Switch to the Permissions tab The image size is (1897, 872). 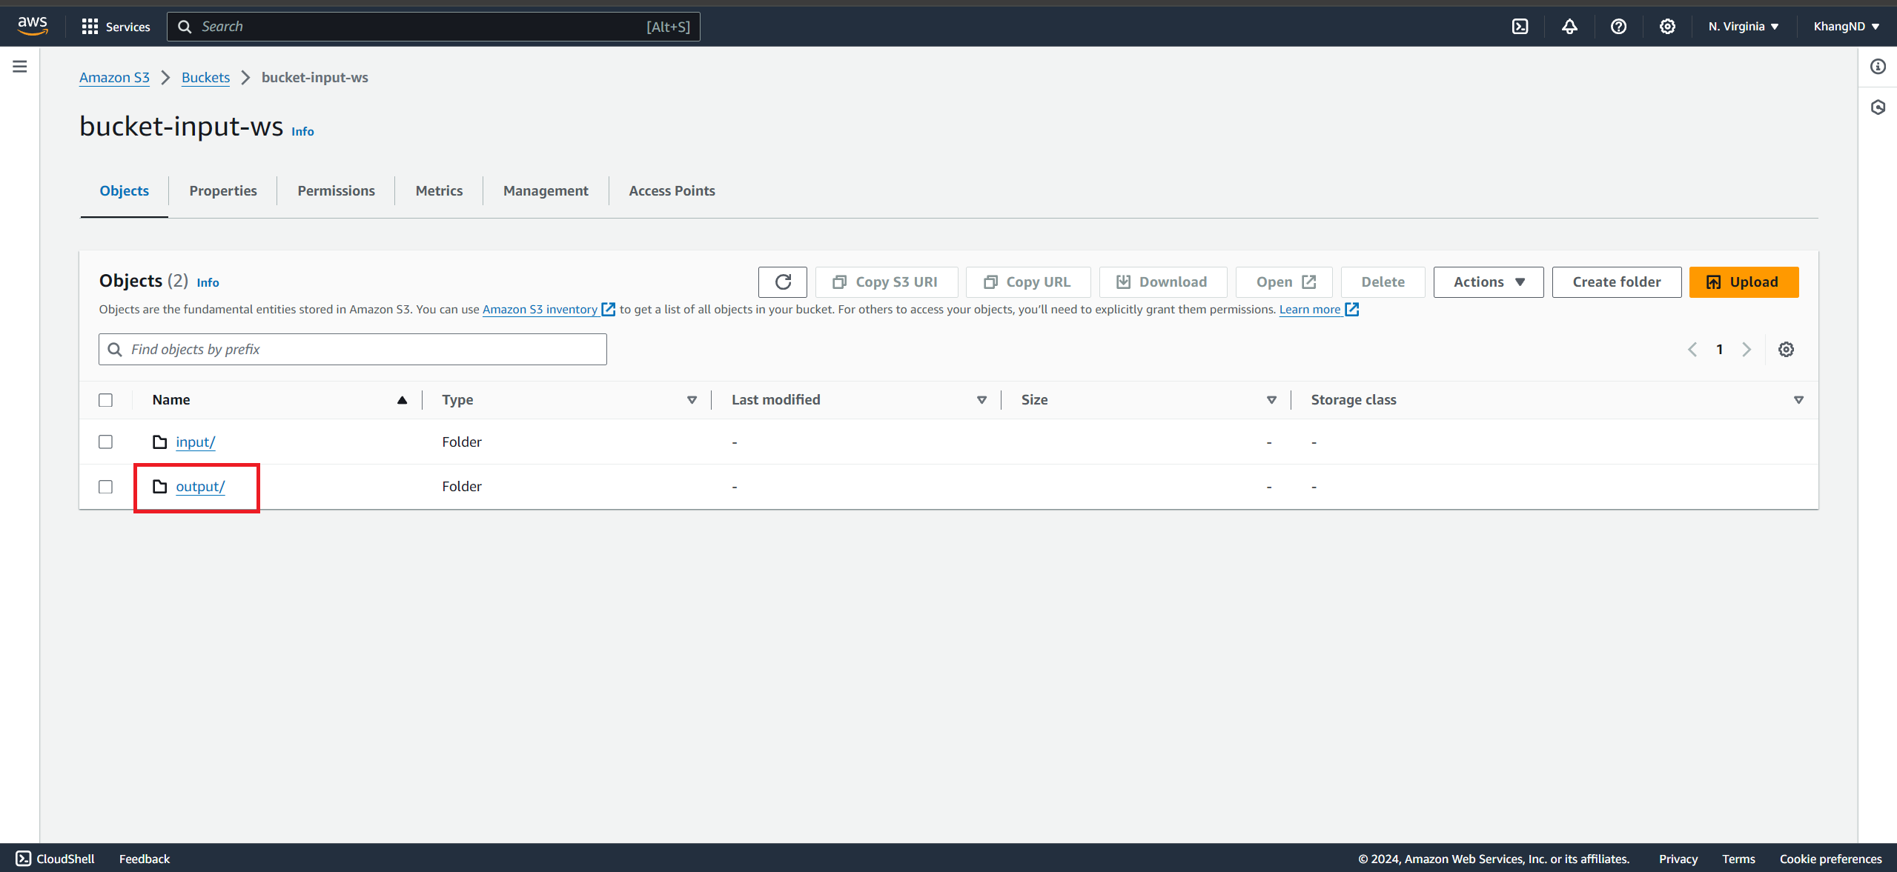tap(336, 191)
